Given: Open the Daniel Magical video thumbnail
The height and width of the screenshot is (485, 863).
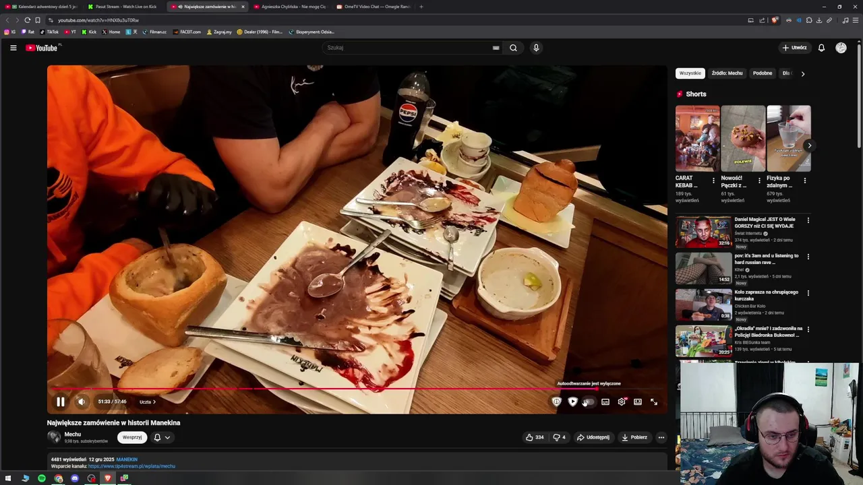Looking at the screenshot, I should click(703, 232).
